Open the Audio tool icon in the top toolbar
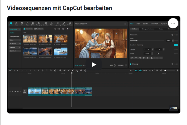187x125 pixels. pos(16,24)
